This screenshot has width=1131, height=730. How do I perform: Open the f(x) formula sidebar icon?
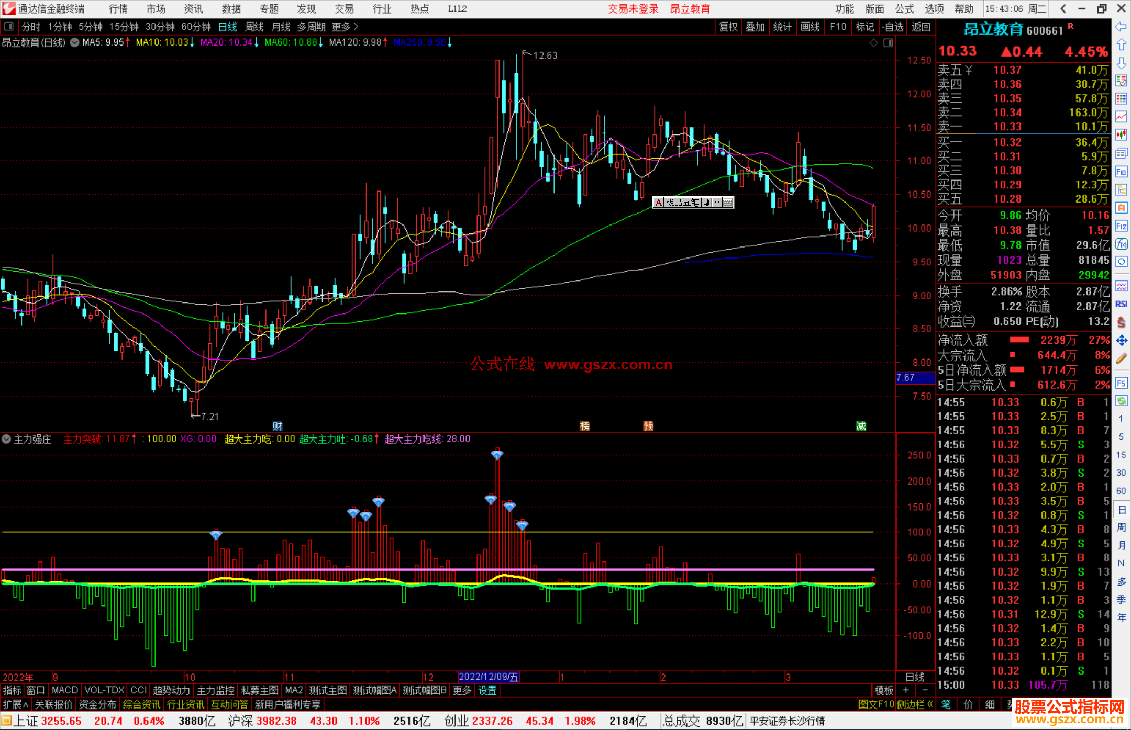tap(1121, 244)
